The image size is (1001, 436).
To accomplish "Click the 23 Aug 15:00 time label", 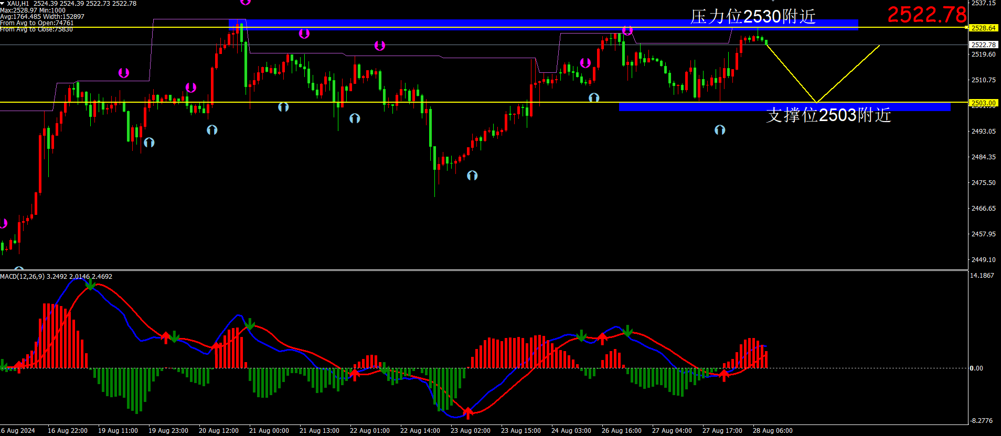I will point(521,430).
